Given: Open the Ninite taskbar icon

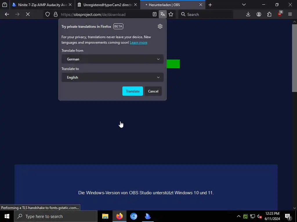Looking at the screenshot, I should (x=148, y=216).
